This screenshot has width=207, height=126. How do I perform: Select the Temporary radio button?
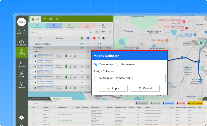[96, 64]
